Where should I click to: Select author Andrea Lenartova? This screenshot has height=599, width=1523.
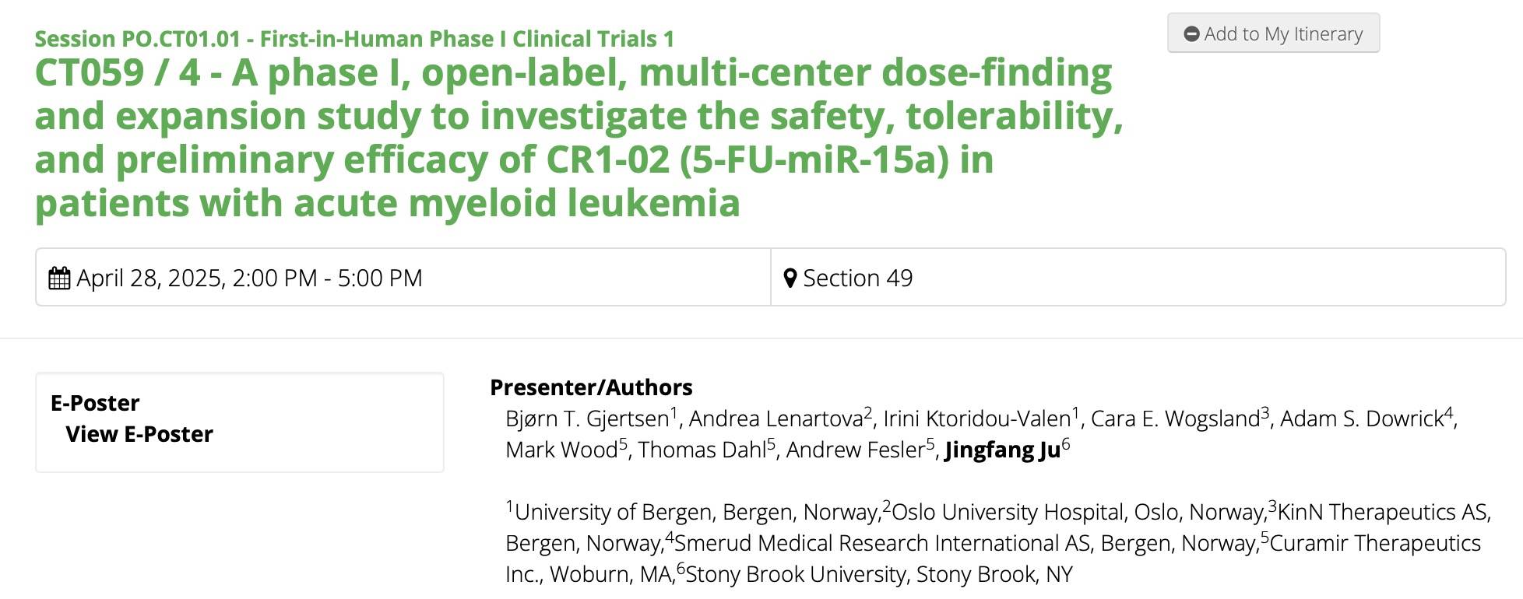[x=776, y=419]
